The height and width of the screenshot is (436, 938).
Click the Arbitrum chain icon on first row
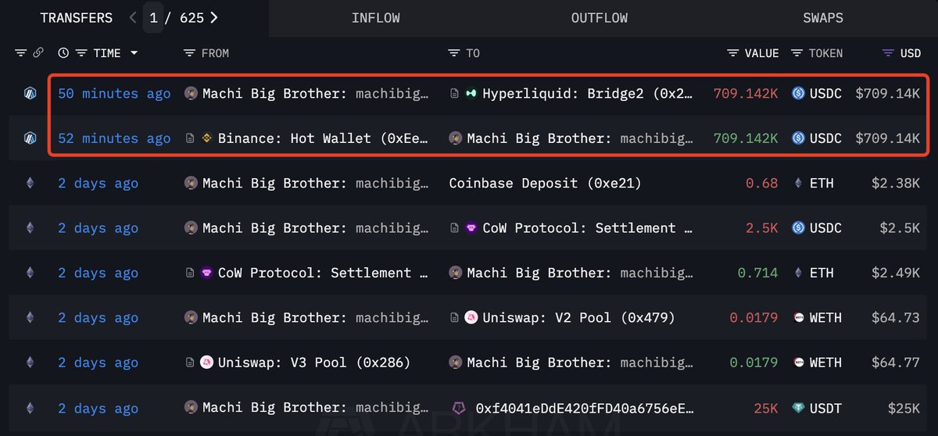[x=30, y=94]
